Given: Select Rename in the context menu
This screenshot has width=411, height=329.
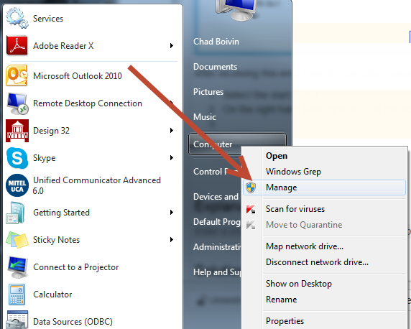Looking at the screenshot, I should (325, 299).
